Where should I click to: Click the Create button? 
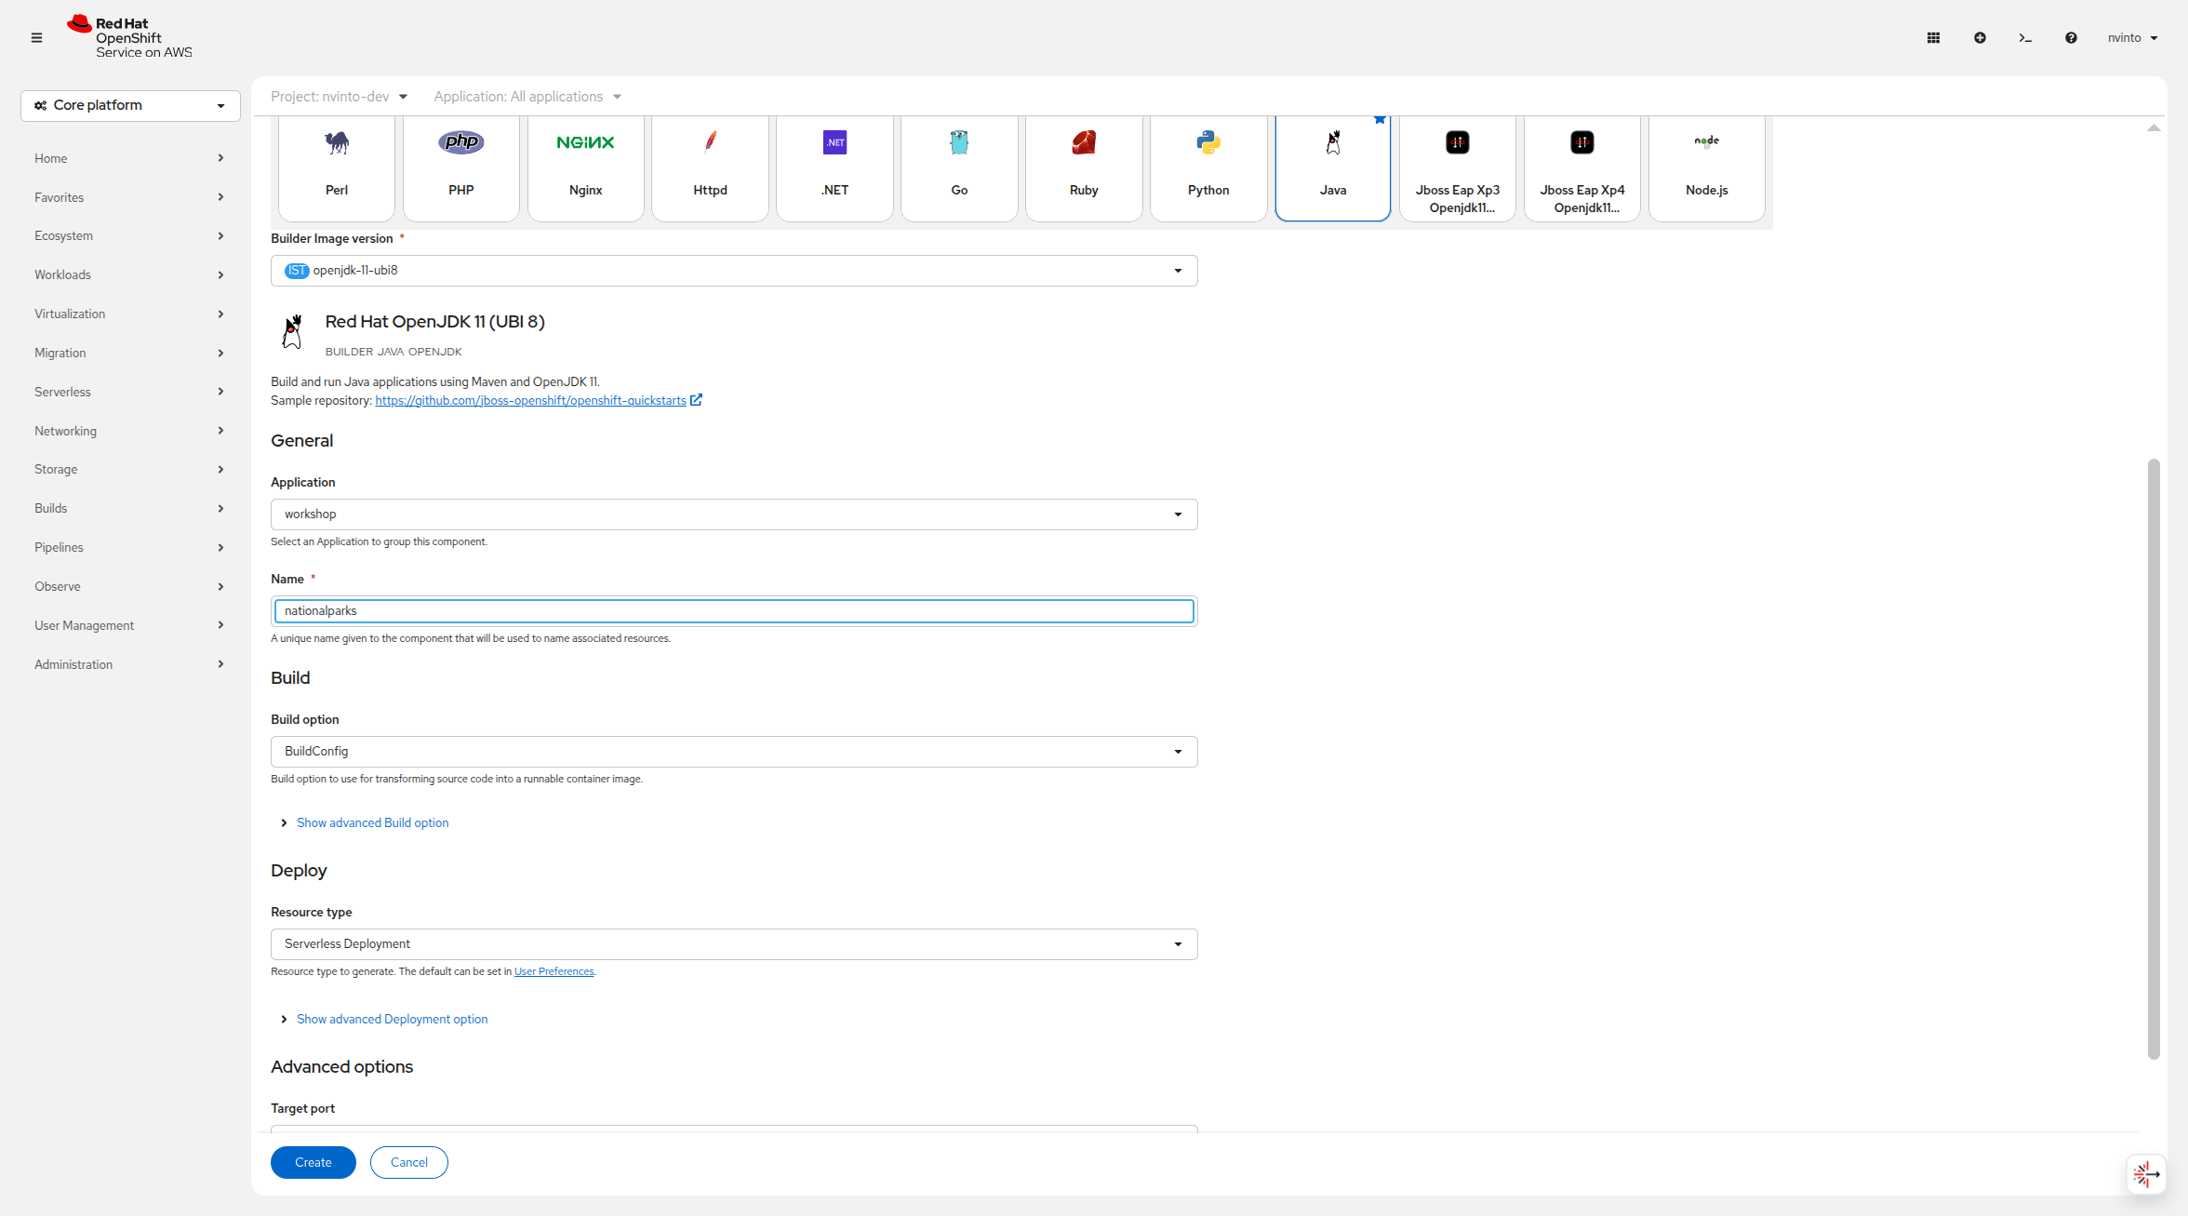tap(314, 1163)
